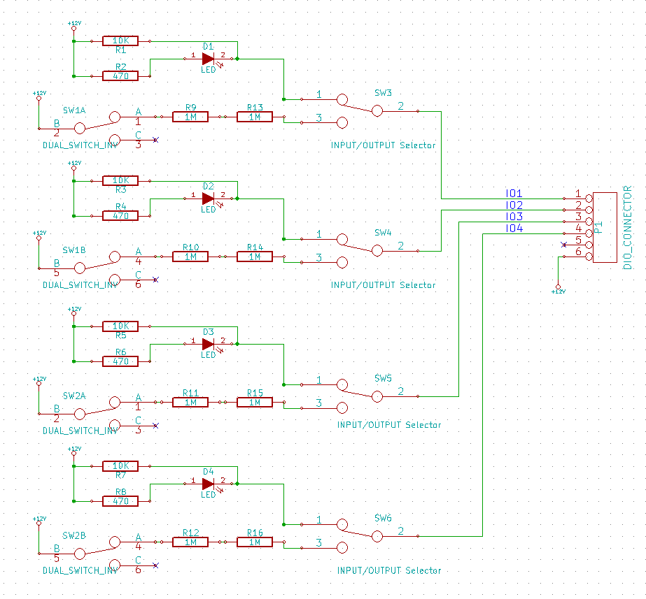Click INPUT/OUTPUT Selector text under SW5
This screenshot has width=646, height=599.
[389, 425]
